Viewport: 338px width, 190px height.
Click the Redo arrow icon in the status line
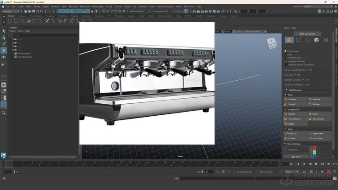(42, 11)
